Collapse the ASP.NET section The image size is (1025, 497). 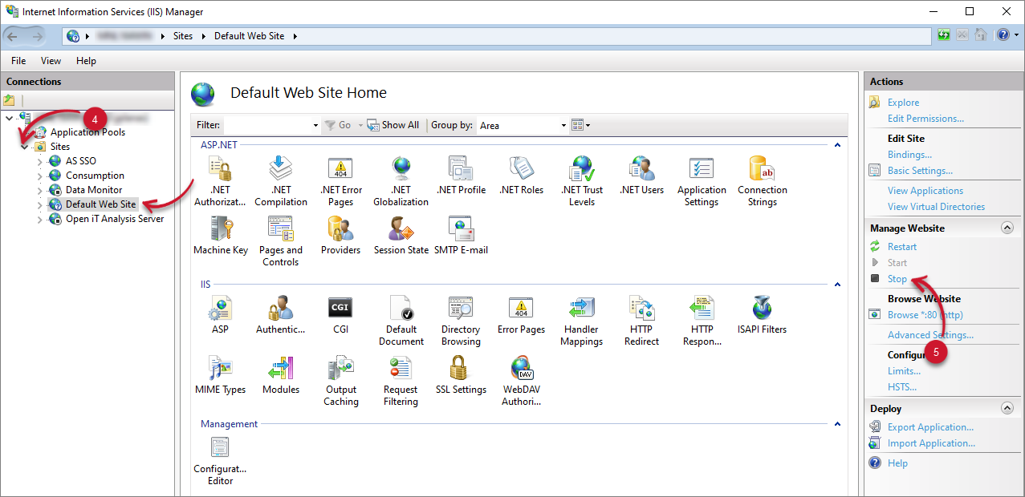point(836,144)
